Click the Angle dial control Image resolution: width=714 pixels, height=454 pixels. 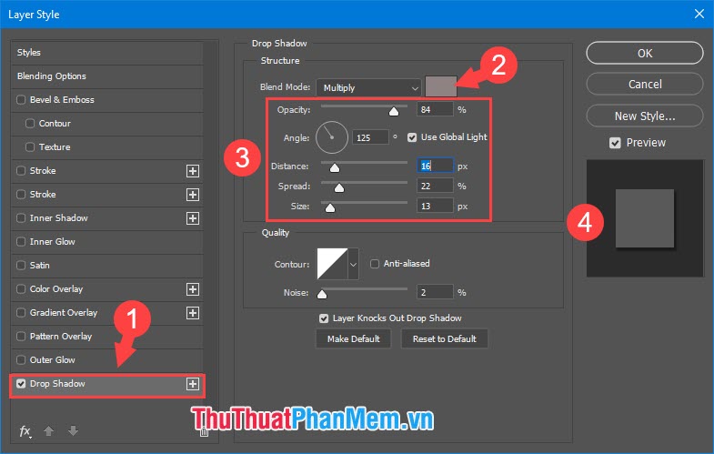coord(332,137)
